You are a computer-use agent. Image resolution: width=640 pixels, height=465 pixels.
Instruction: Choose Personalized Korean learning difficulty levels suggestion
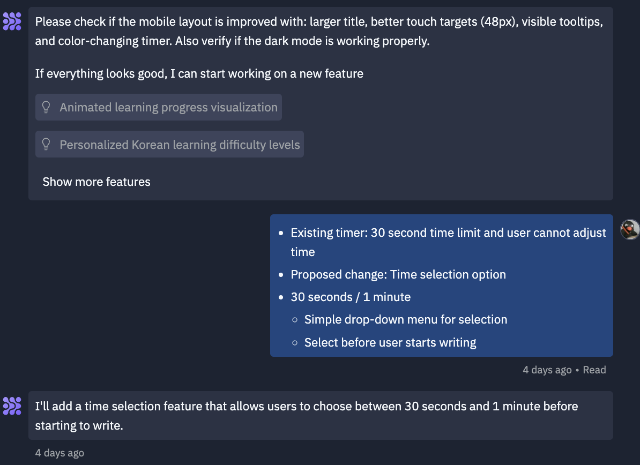point(180,145)
